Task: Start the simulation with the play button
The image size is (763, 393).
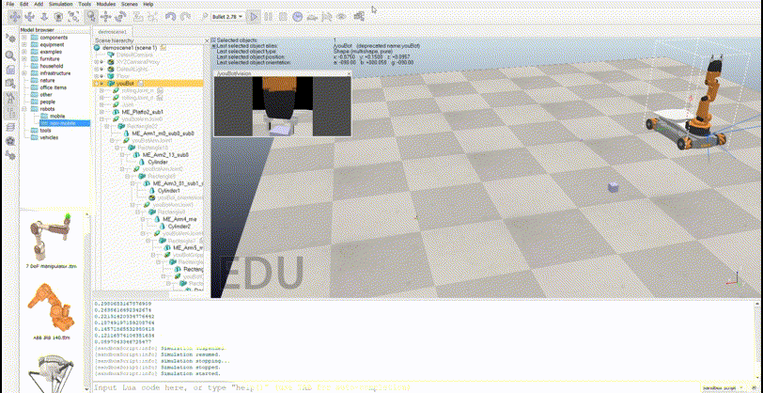Action: tap(254, 16)
